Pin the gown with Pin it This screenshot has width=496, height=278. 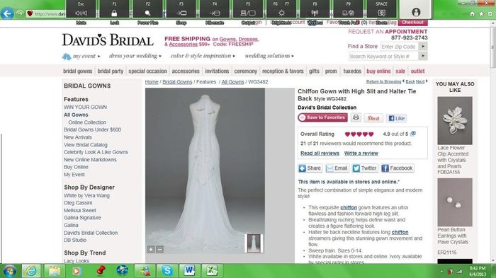[373, 118]
